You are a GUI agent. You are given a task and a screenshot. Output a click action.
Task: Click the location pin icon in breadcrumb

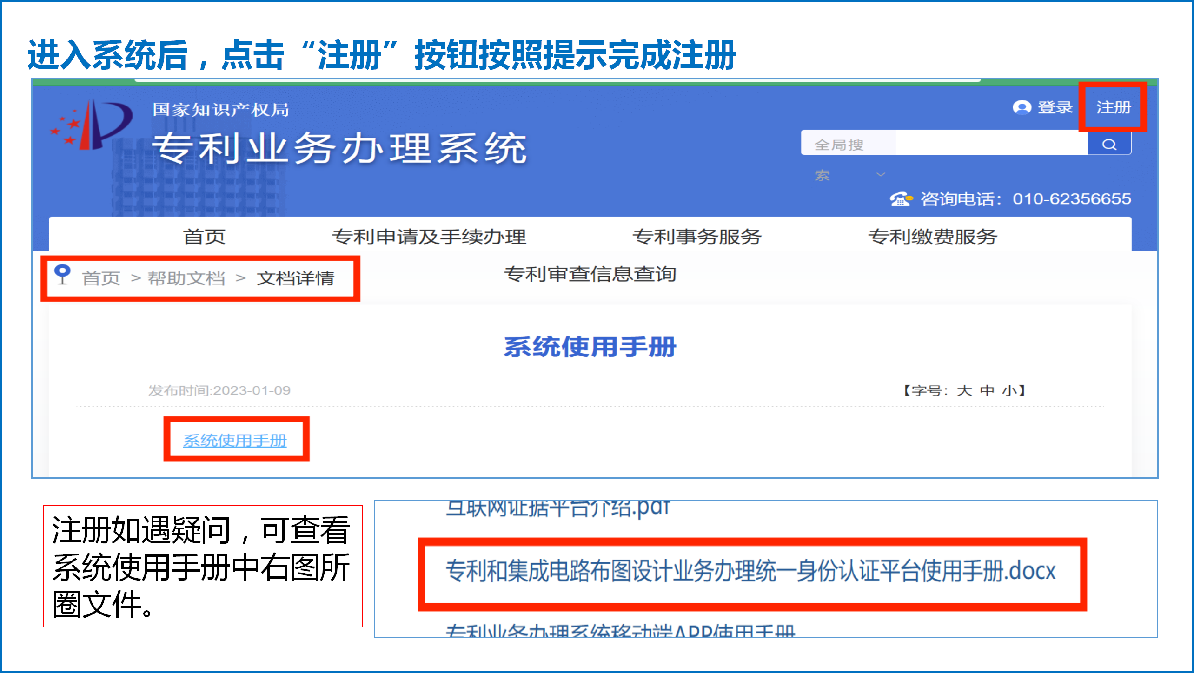62,274
